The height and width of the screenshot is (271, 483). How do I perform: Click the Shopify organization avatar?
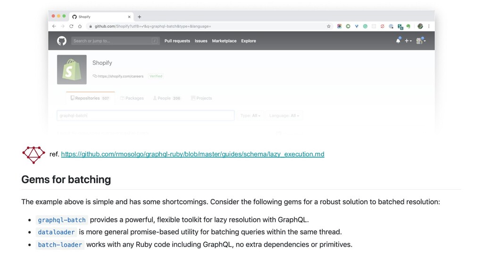72,70
